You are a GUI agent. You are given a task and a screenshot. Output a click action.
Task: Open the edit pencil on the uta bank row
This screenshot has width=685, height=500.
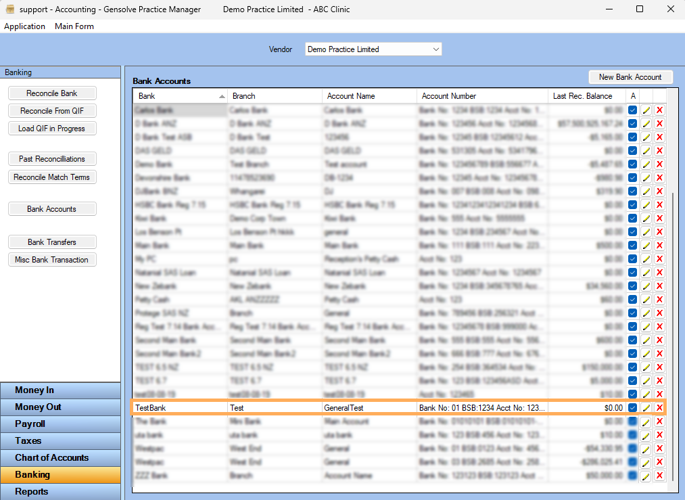point(646,435)
